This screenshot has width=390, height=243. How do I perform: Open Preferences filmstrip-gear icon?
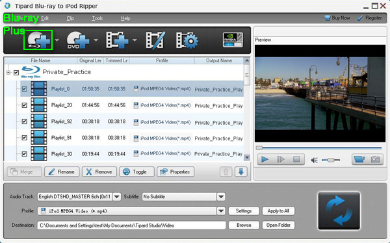coord(187,40)
